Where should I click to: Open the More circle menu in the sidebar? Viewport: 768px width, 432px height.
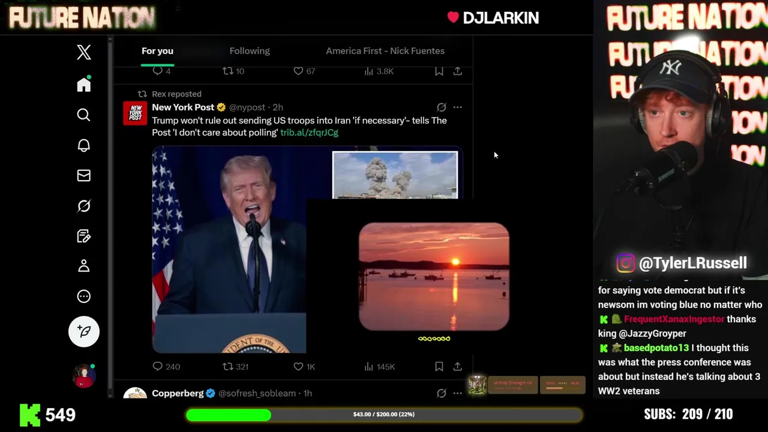click(x=83, y=296)
